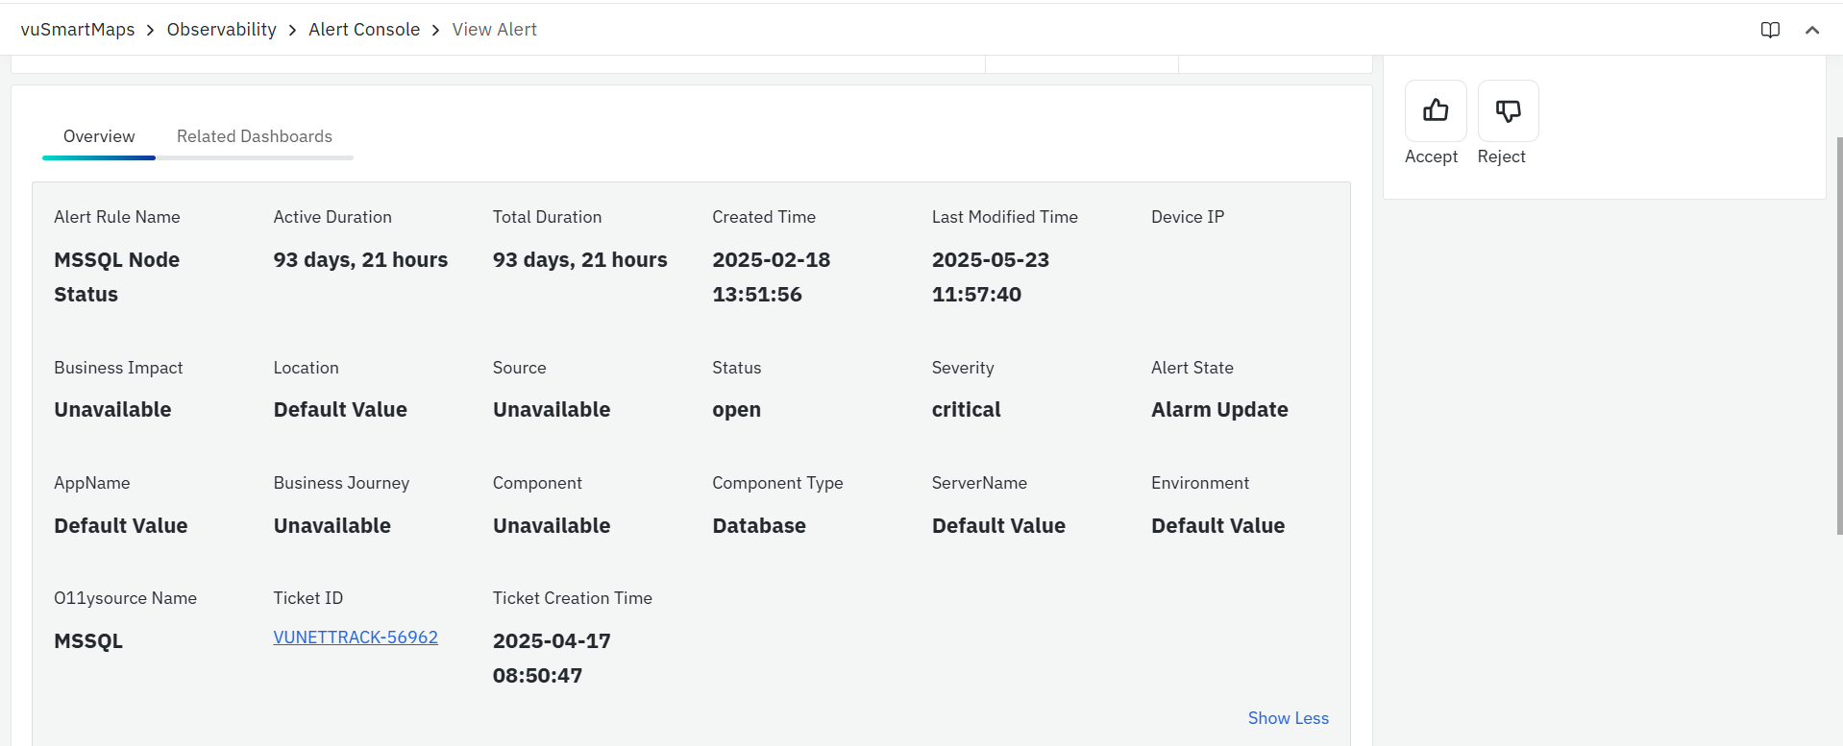This screenshot has height=746, width=1843.
Task: Click the Alarm Update alert state value
Action: [1219, 410]
